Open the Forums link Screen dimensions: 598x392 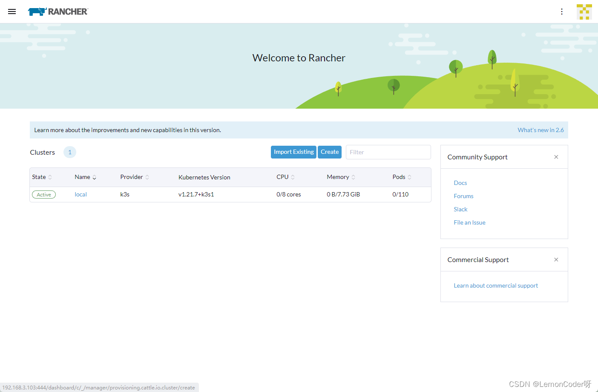pos(463,196)
